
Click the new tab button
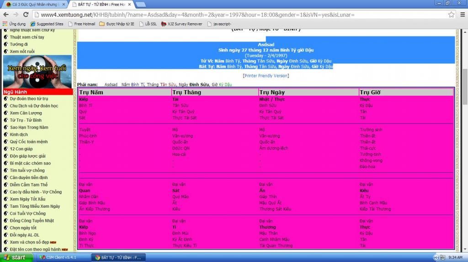coord(141,5)
